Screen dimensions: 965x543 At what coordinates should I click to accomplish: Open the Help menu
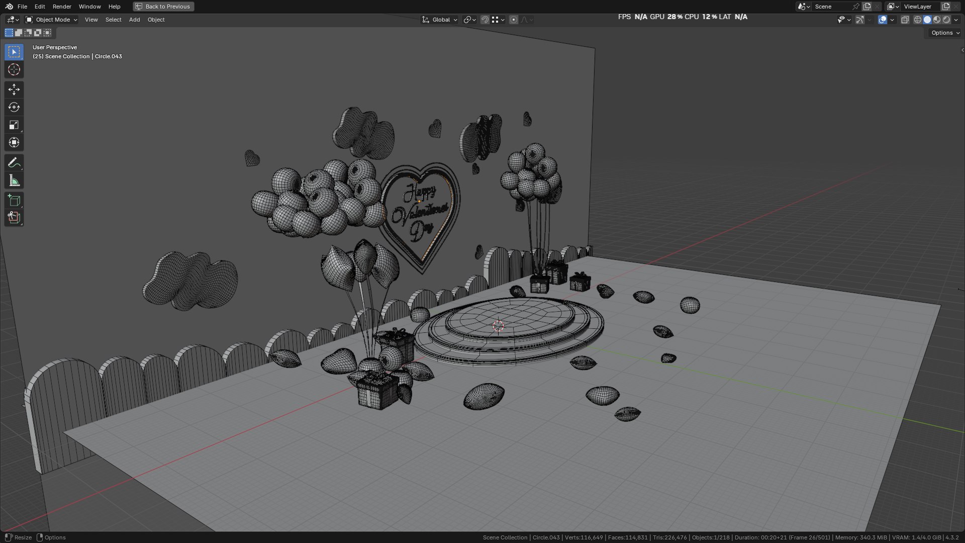[114, 7]
